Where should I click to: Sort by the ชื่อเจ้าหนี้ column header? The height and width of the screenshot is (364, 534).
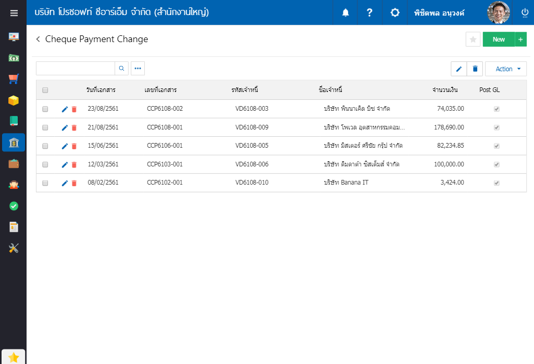(330, 90)
